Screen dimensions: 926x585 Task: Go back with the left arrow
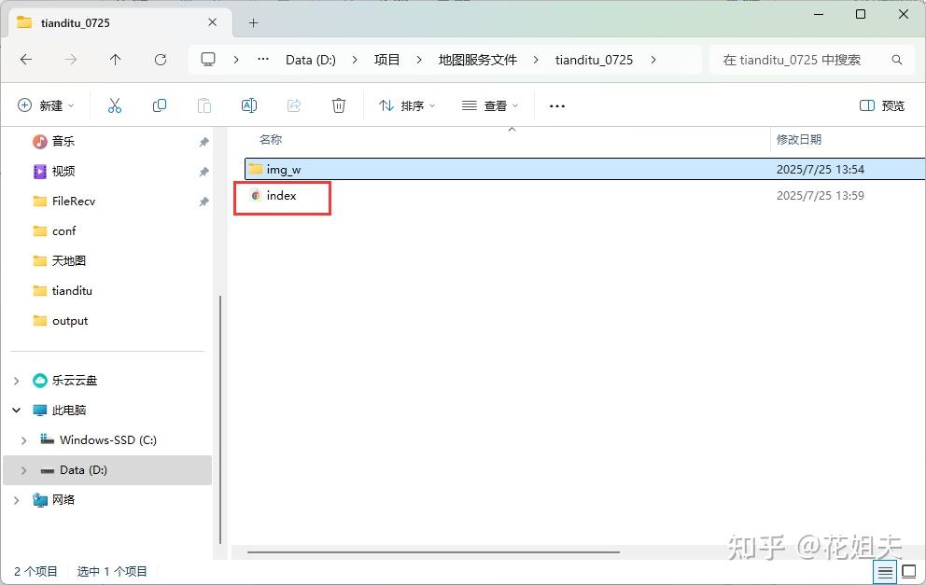click(26, 60)
